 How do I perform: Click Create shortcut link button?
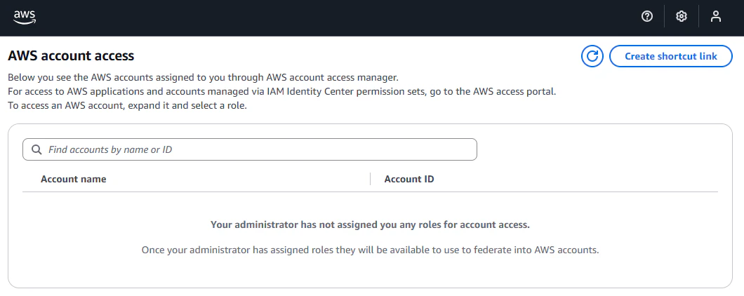pos(671,56)
